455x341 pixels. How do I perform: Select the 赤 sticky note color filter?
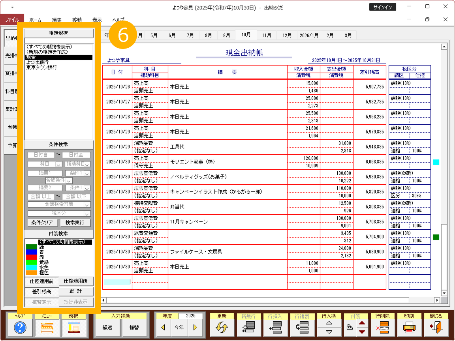tap(42, 257)
